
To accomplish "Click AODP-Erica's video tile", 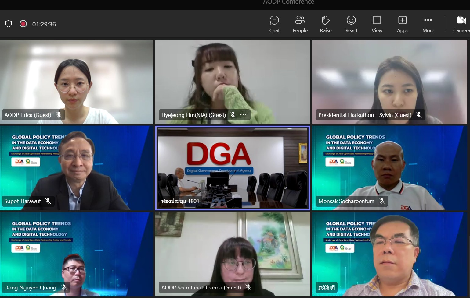I will click(76, 82).
